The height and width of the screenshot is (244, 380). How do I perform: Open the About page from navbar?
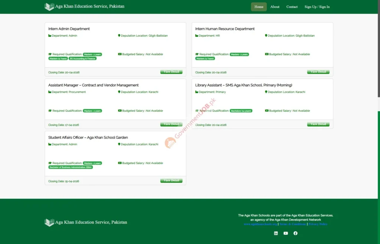pos(275,7)
